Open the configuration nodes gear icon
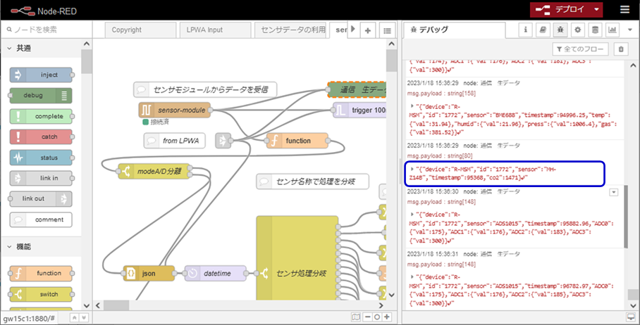This screenshot has height=325, width=640. coord(577,30)
